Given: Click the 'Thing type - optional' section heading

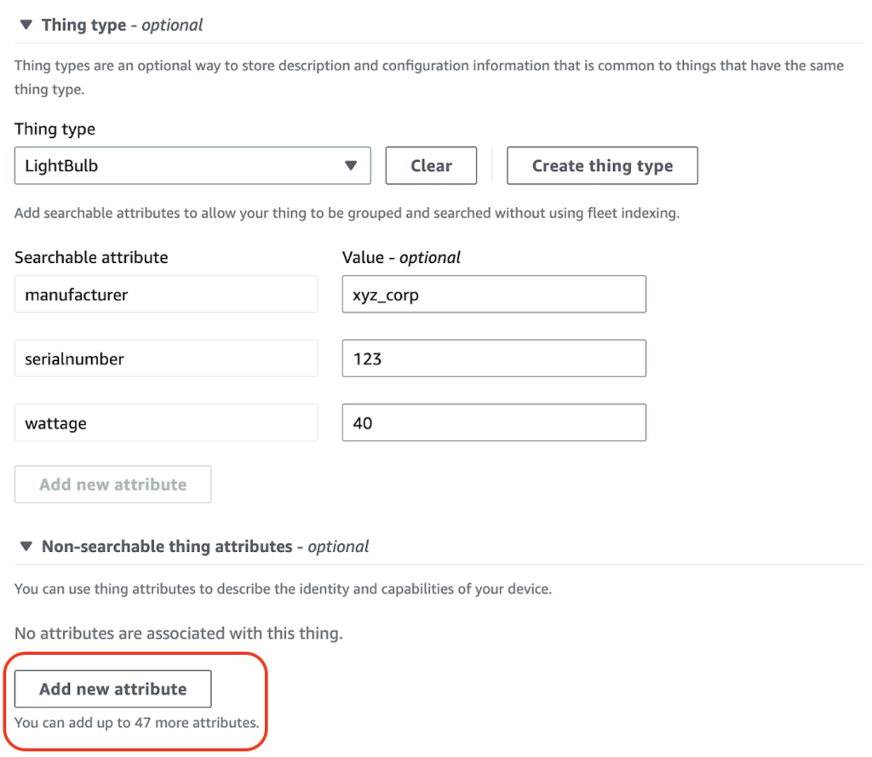Looking at the screenshot, I should 122,25.
